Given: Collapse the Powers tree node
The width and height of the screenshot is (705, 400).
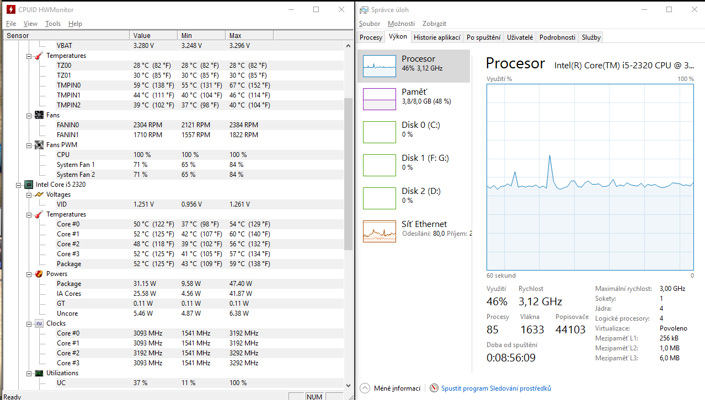Looking at the screenshot, I should 29,274.
